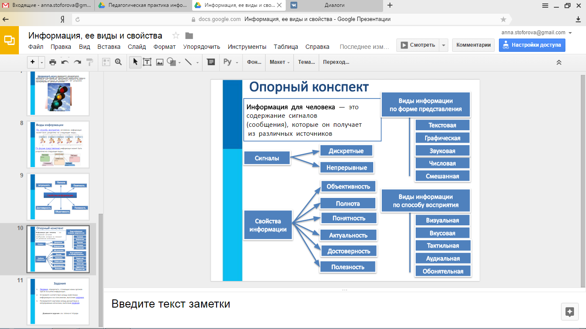
Task: Star the presentation title
Action: (x=175, y=36)
